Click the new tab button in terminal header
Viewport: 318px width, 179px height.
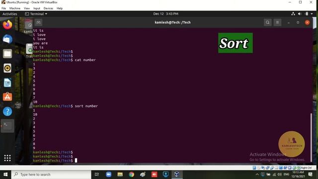tap(39, 22)
